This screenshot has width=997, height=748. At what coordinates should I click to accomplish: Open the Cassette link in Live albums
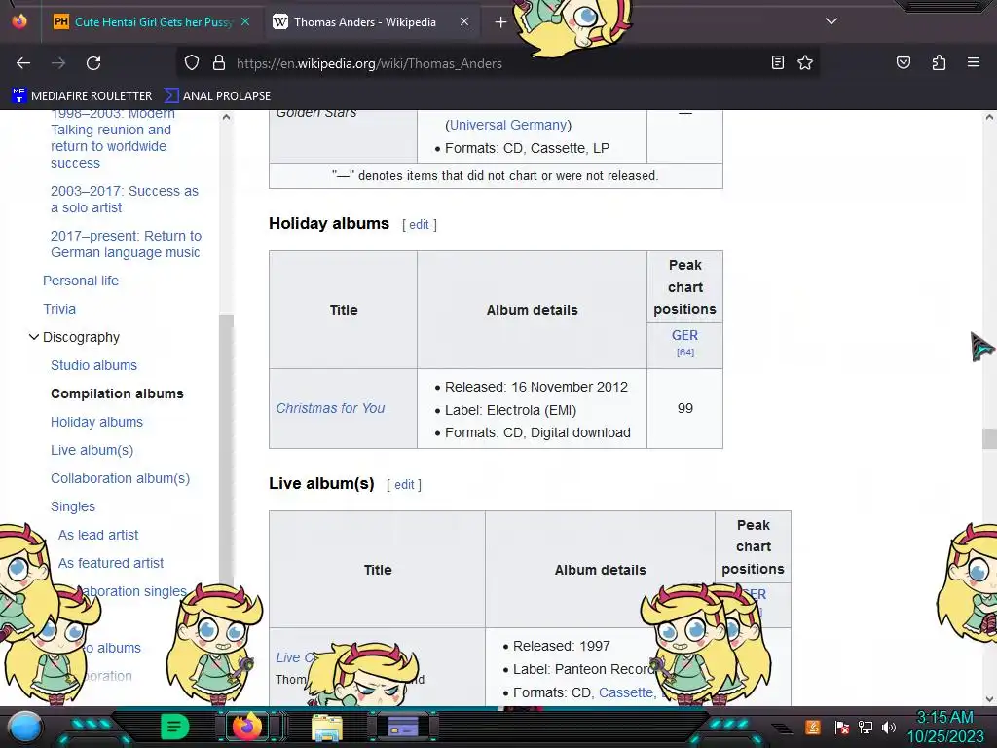click(627, 692)
